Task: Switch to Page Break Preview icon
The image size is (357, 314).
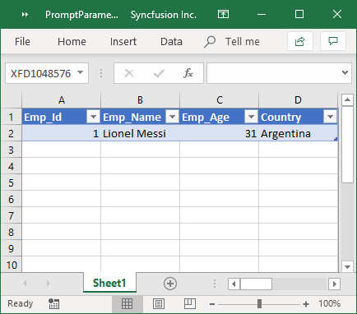Action: 190,303
